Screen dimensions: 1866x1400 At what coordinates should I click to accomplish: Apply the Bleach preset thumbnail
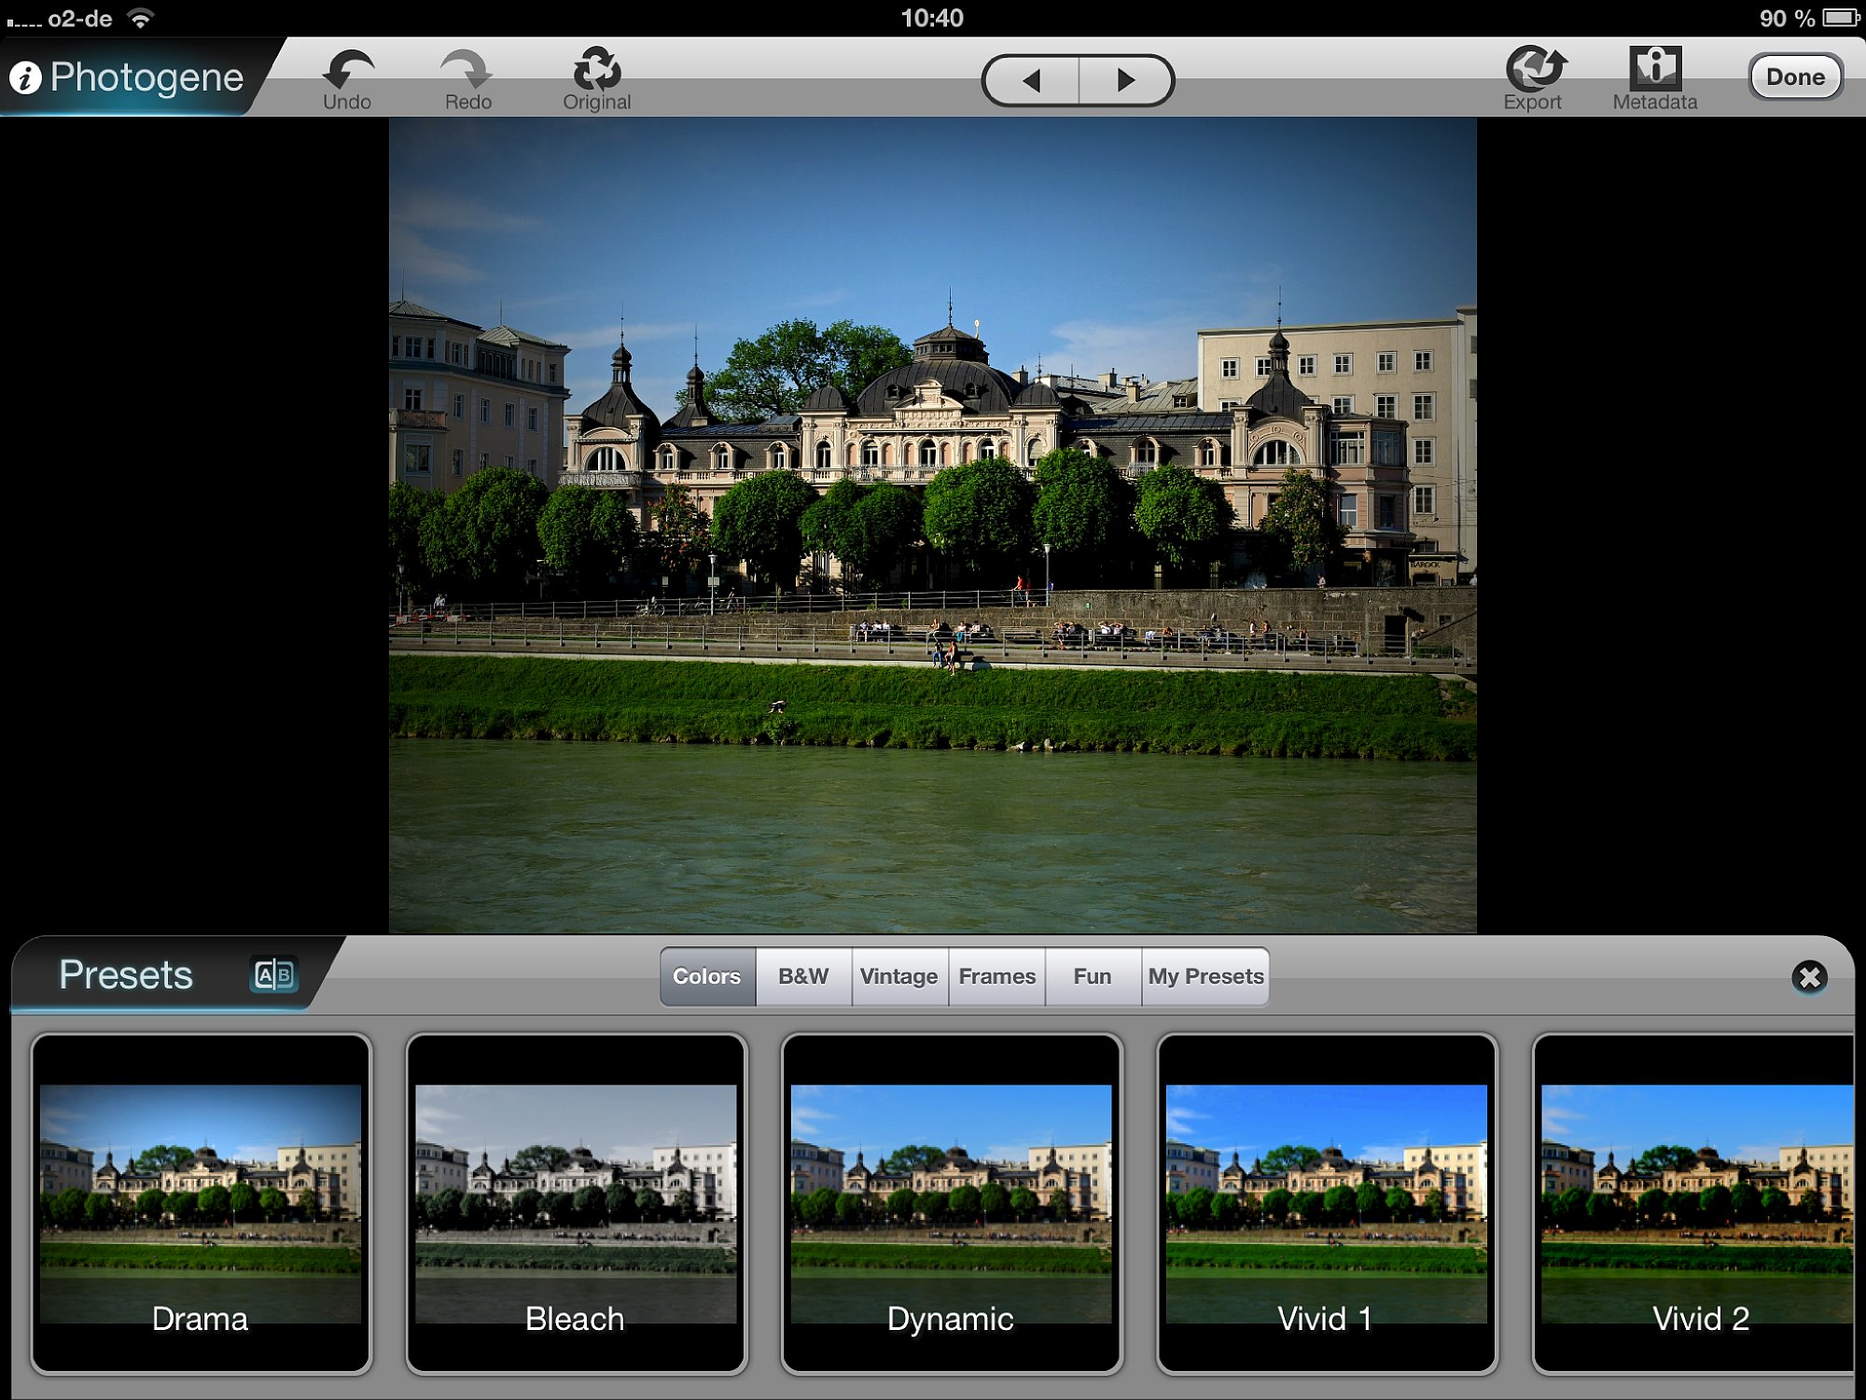point(576,1203)
